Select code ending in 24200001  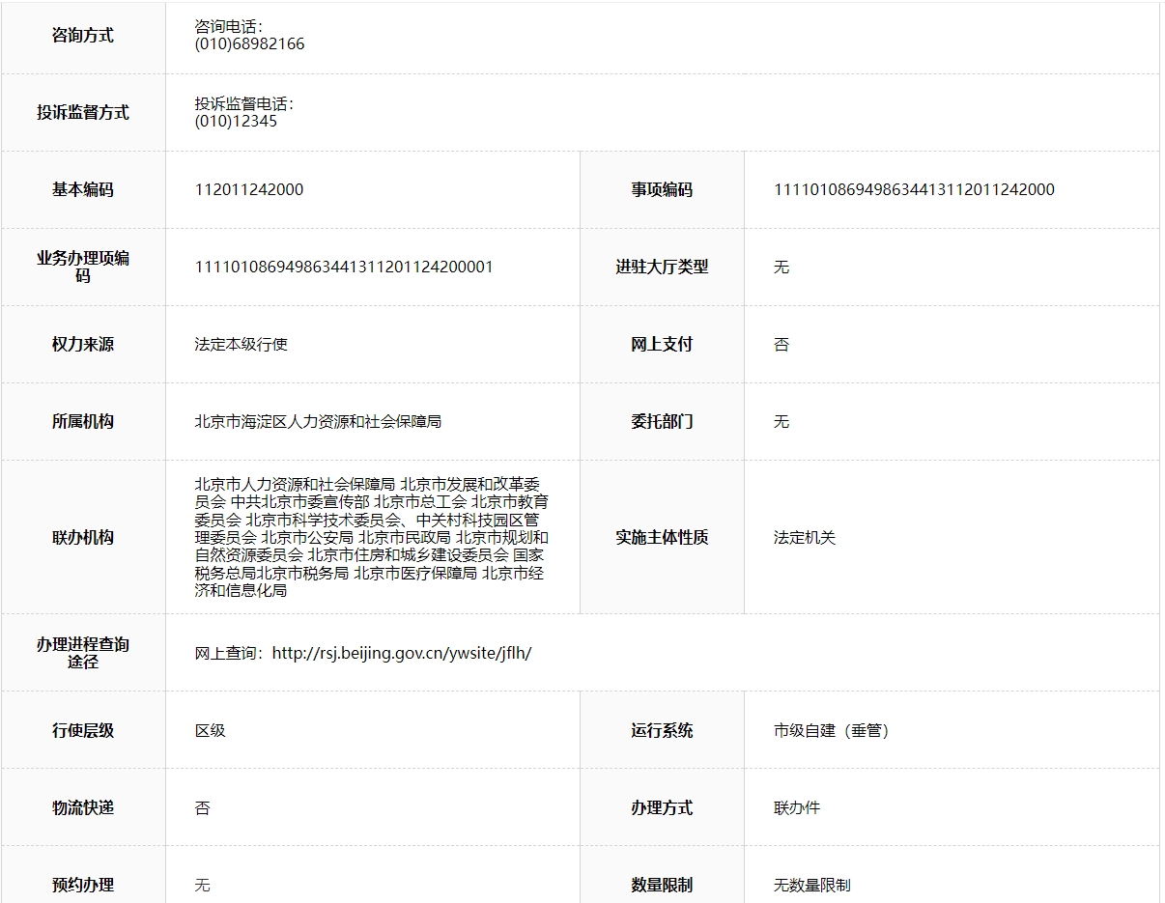(344, 268)
